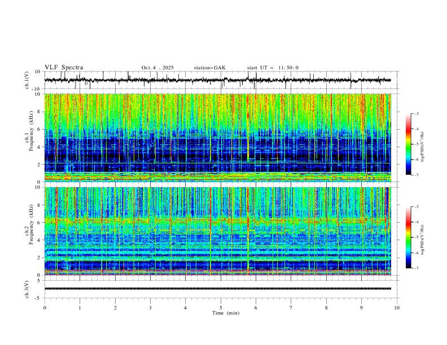The image size is (447, 345).
Task: Click the ch.3 voltage waveform trace
Action: click(217, 289)
